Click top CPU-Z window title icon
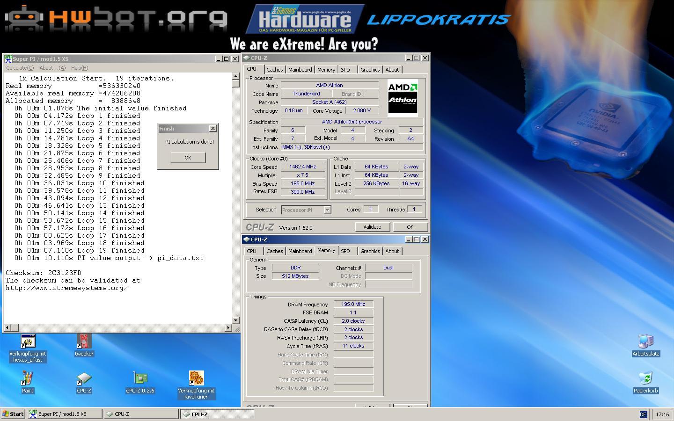This screenshot has height=421, width=674. click(247, 58)
